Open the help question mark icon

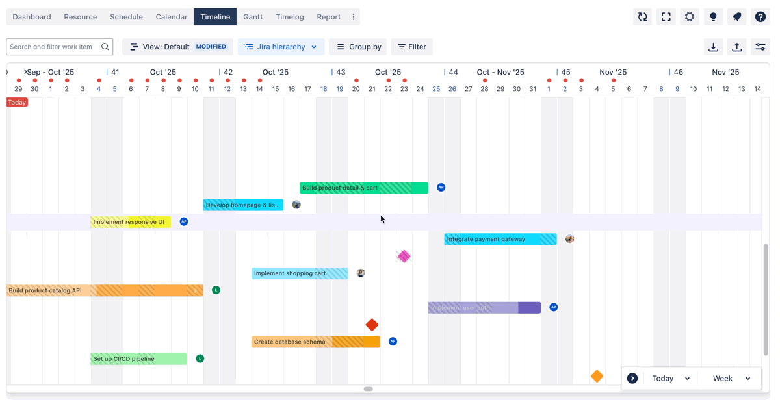[x=760, y=17]
